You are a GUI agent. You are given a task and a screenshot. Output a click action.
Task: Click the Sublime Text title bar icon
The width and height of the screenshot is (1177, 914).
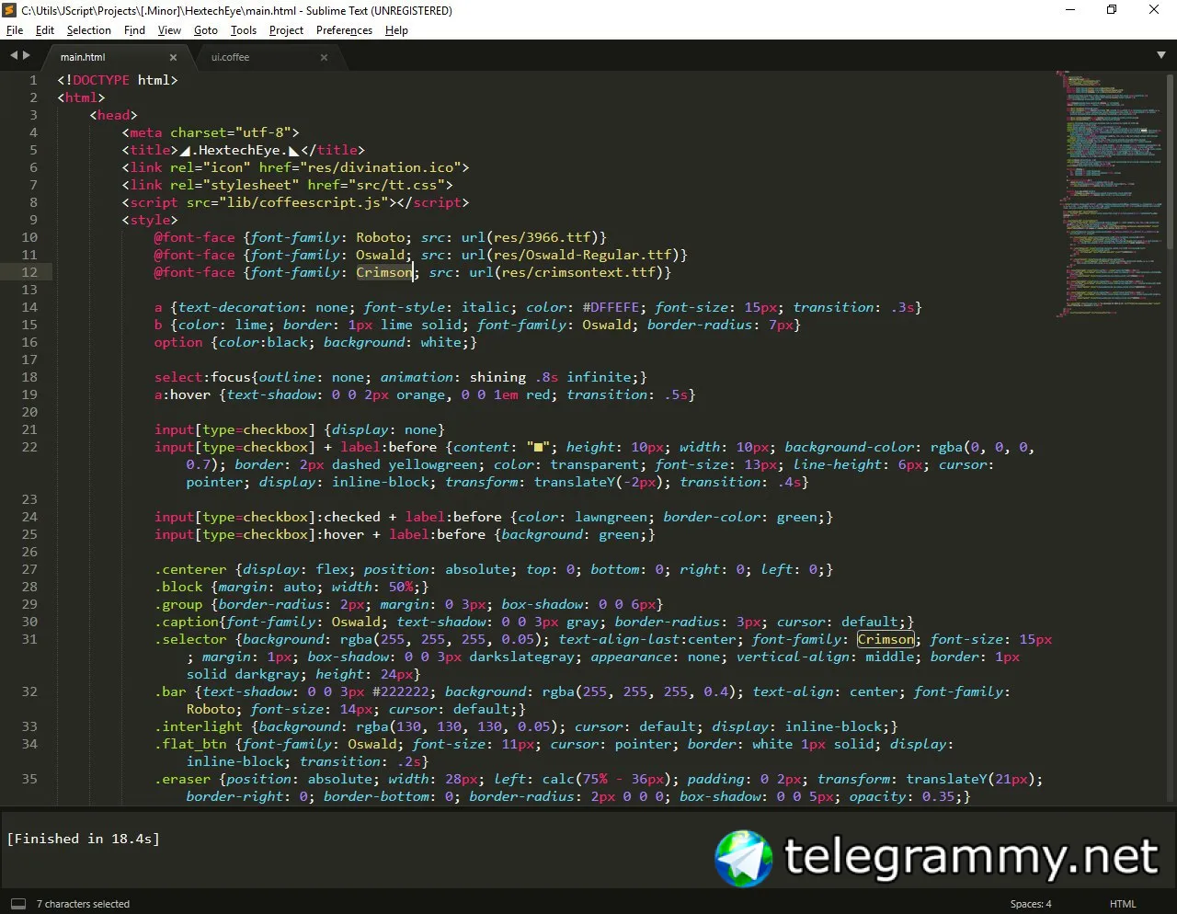10,10
